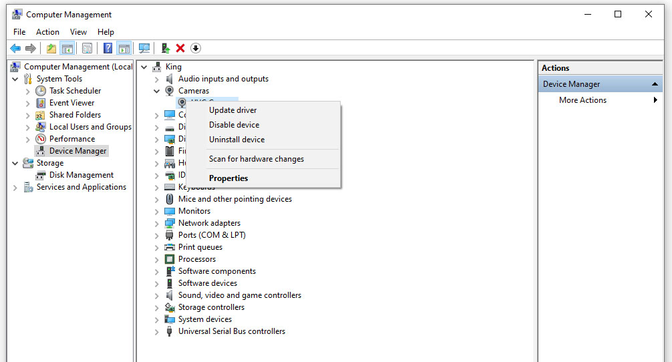The height and width of the screenshot is (362, 672).
Task: Click the blue Help question mark icon
Action: [108, 48]
